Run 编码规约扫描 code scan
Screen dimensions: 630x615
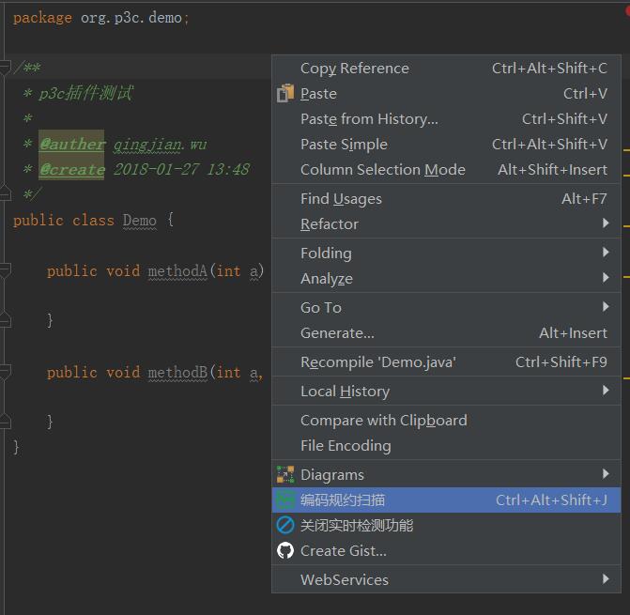tap(446, 500)
